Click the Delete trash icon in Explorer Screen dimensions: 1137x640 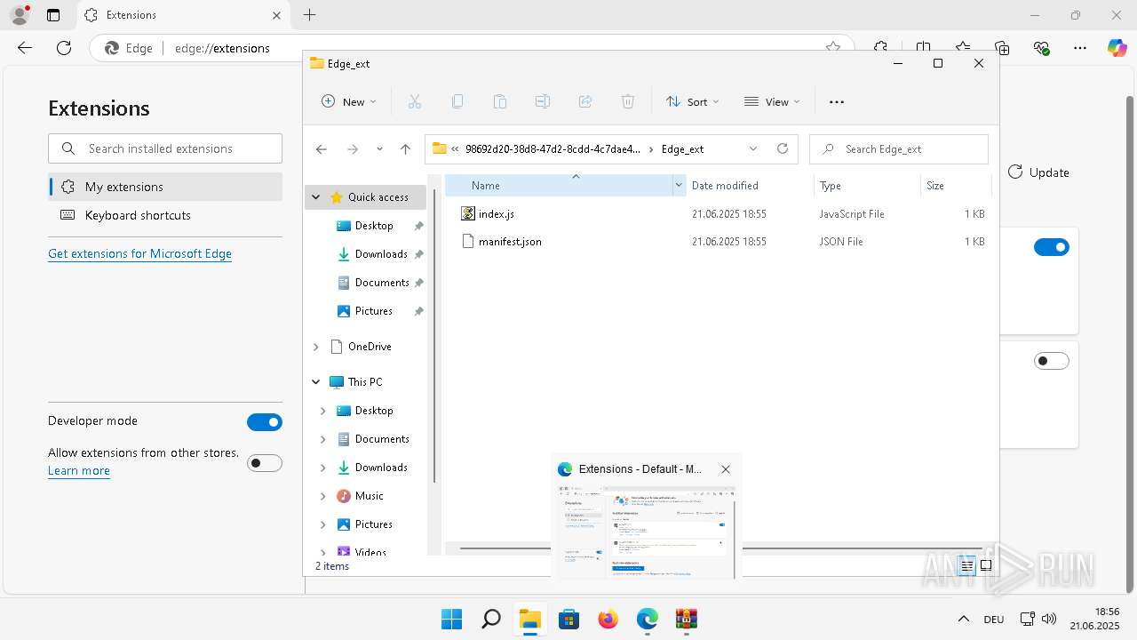click(x=628, y=102)
